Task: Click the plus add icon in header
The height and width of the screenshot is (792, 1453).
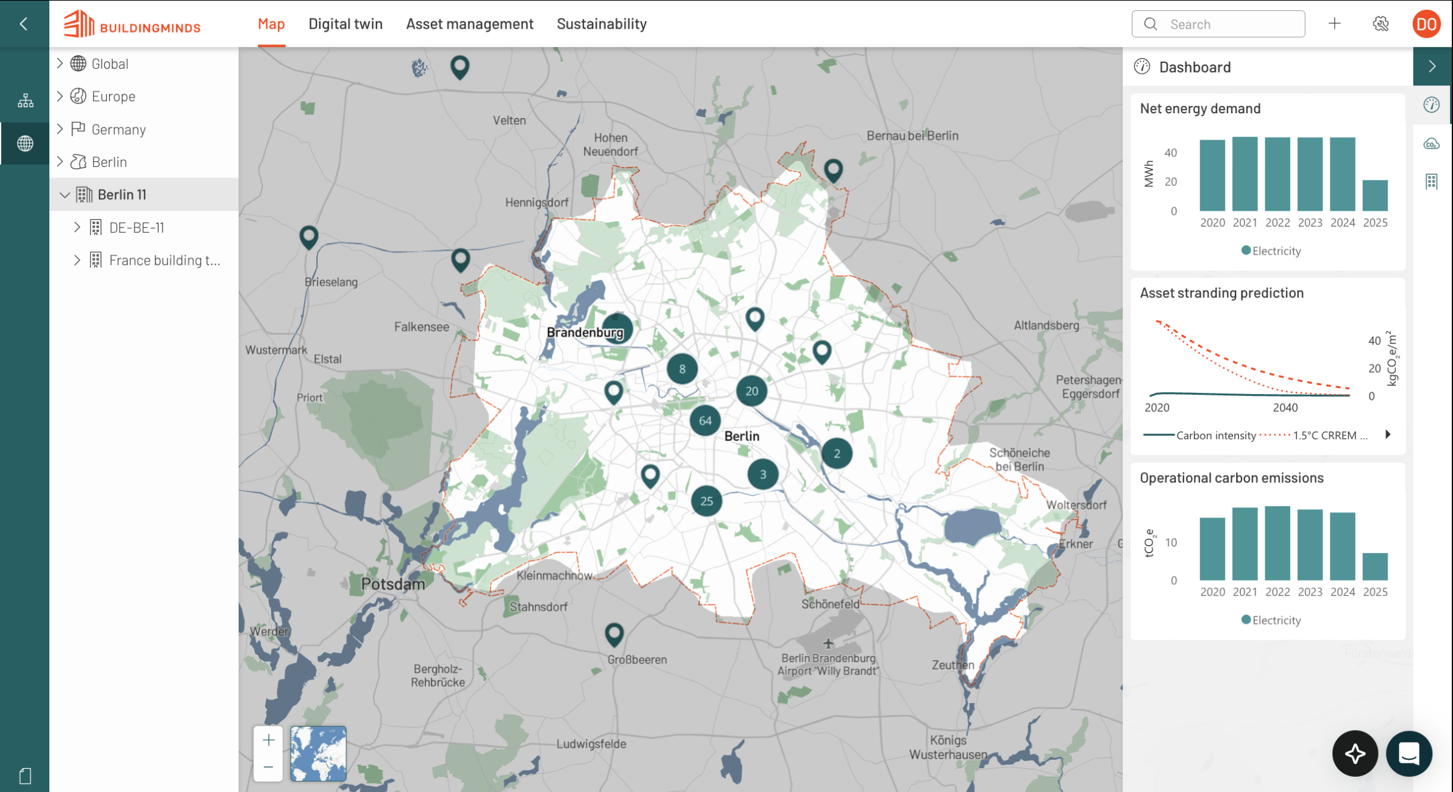Action: tap(1335, 24)
